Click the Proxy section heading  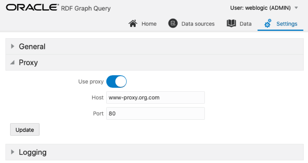point(28,63)
